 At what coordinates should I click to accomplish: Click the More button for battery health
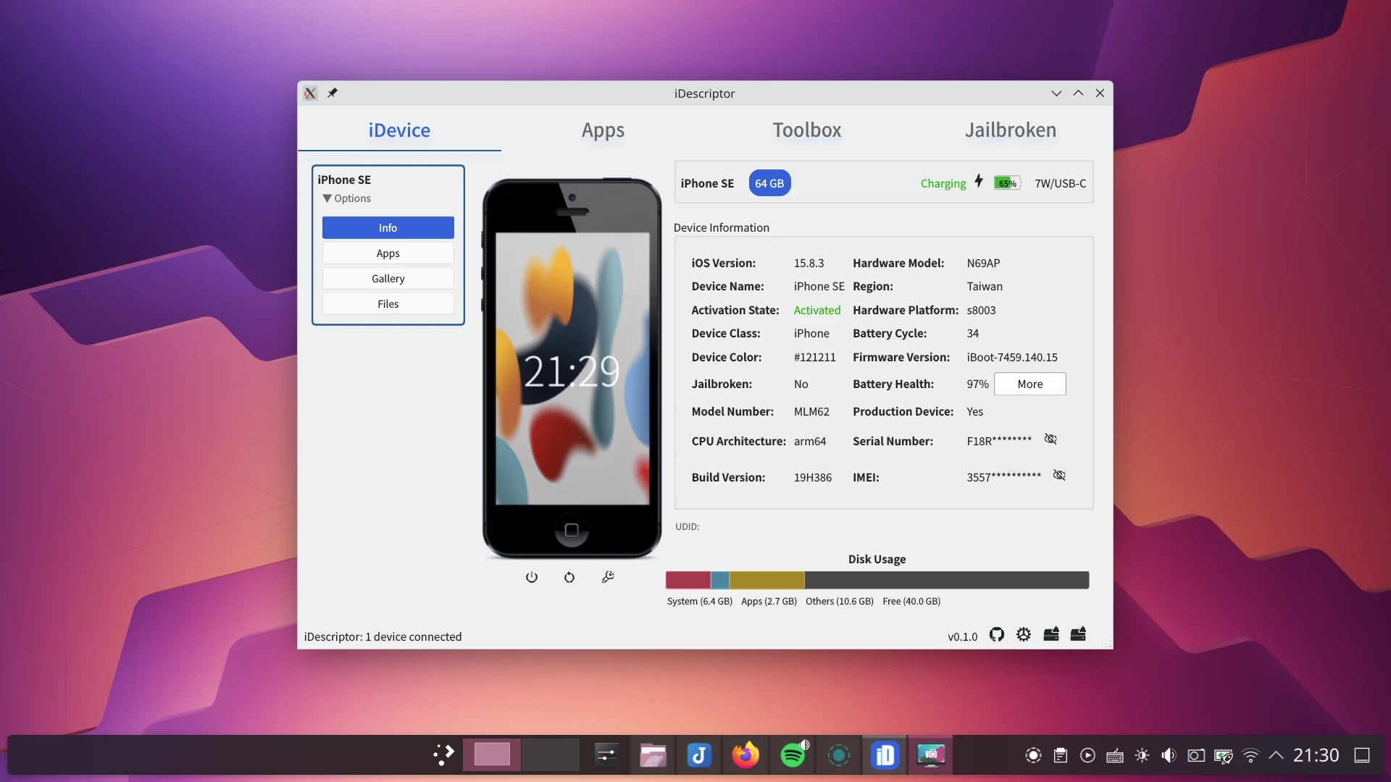(x=1029, y=384)
